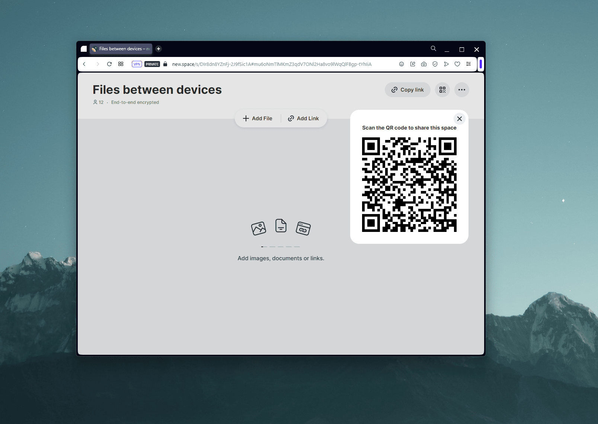Take a snapshot with the camera icon

click(424, 64)
